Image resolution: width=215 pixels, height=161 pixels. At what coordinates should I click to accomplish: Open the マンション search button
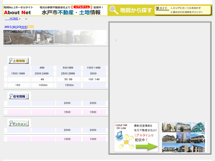click(19, 123)
